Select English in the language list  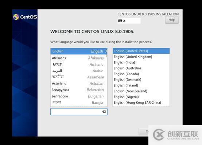(x=79, y=51)
